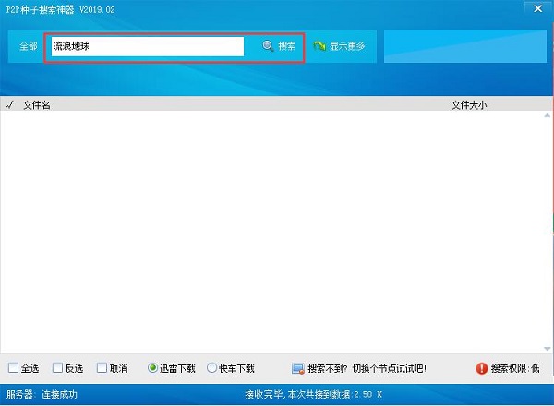The width and height of the screenshot is (554, 406).
Task: Click the green arrow 显示更多 icon
Action: point(319,45)
